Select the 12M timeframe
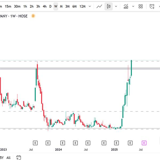This screenshot has width=160, height=160. click(82, 6)
